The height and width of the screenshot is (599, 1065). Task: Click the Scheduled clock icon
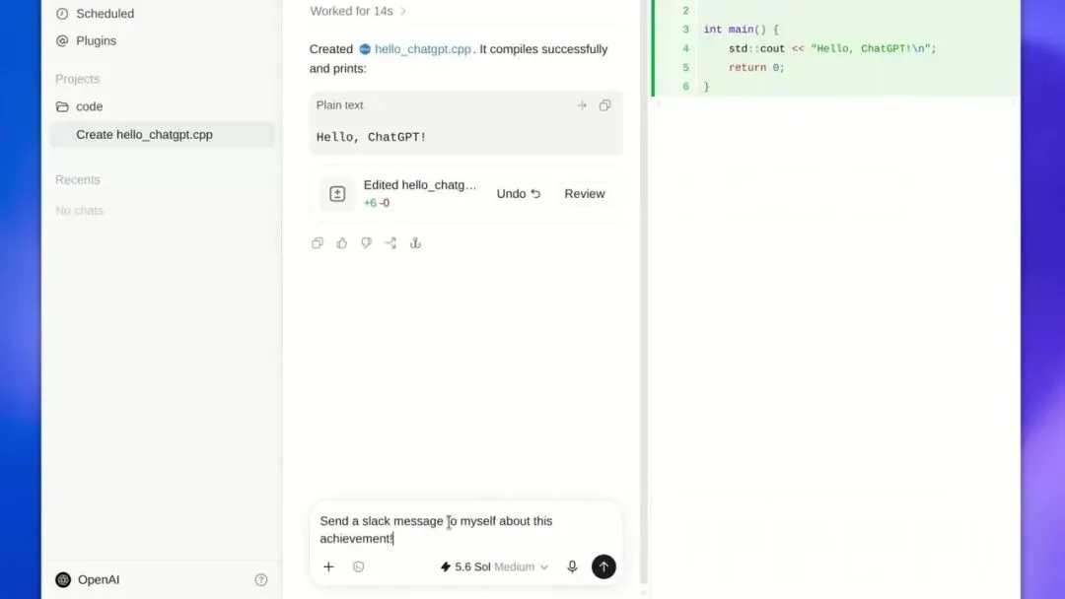(62, 14)
